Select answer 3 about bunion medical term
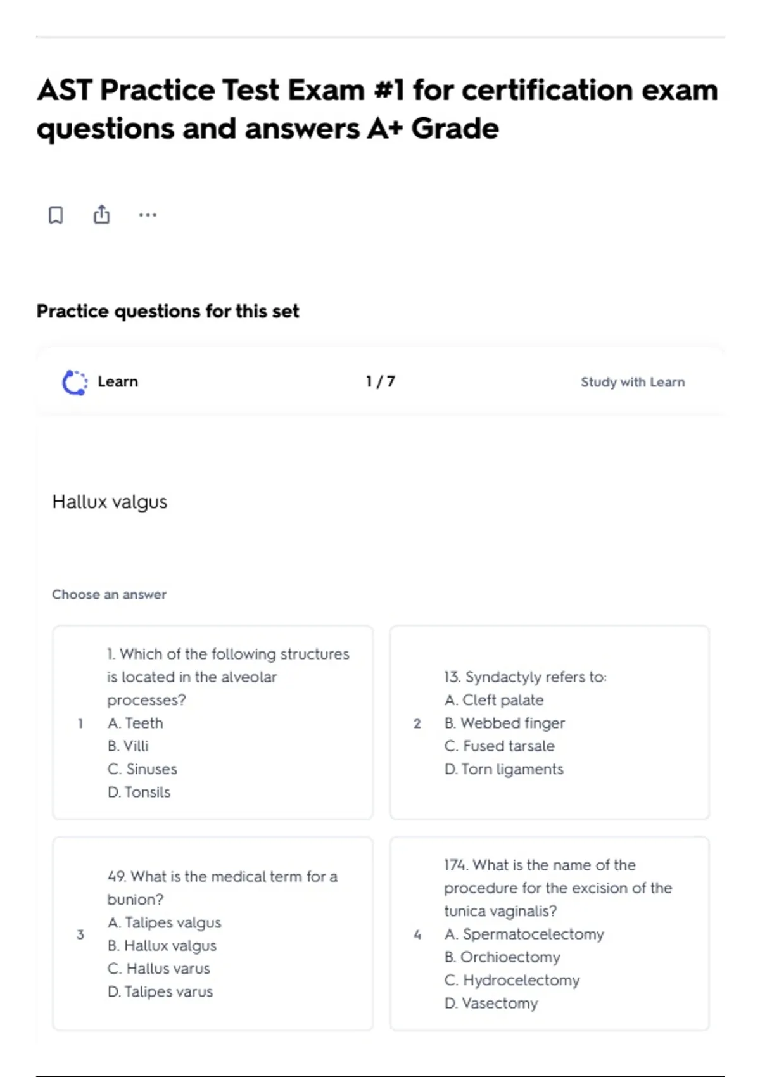Viewport: 760px width, 1077px height. click(213, 934)
